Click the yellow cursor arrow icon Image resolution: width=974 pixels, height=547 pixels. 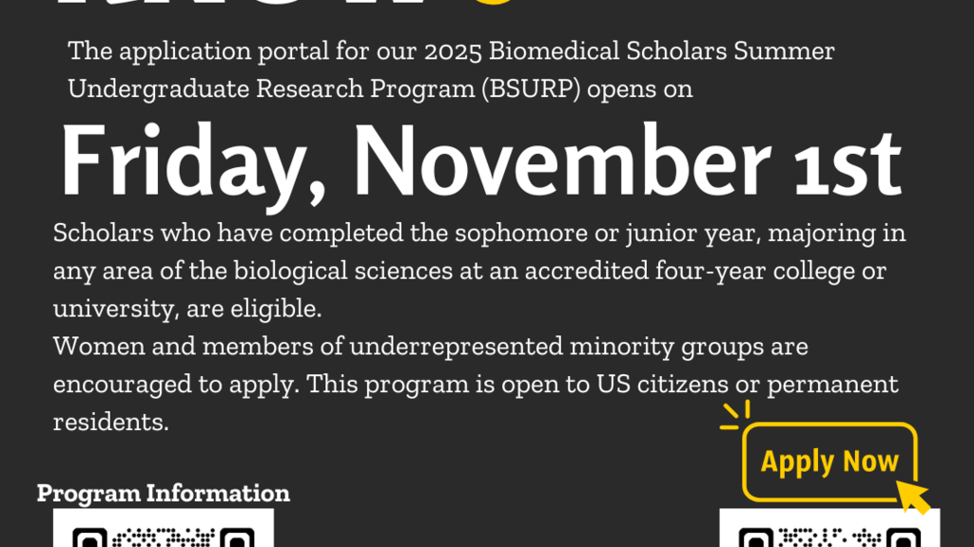pos(913,495)
